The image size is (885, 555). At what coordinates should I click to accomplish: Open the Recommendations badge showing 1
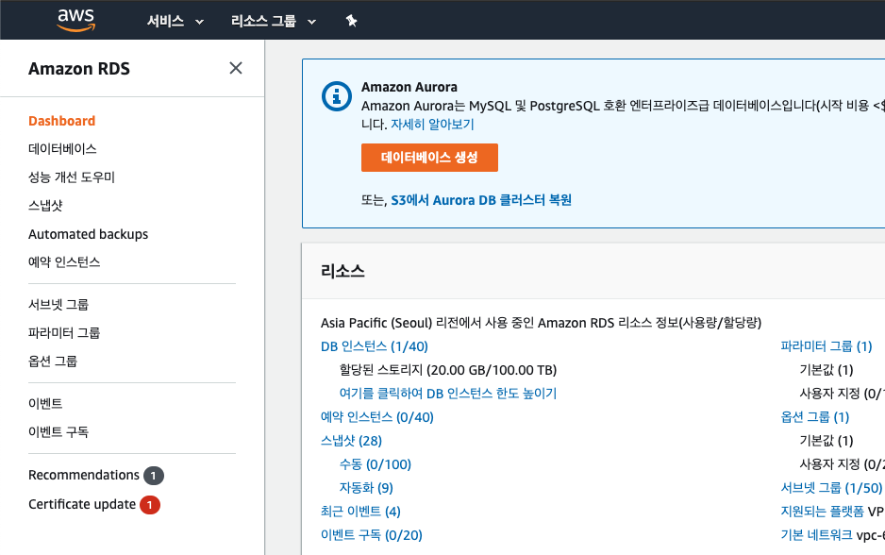pos(154,476)
